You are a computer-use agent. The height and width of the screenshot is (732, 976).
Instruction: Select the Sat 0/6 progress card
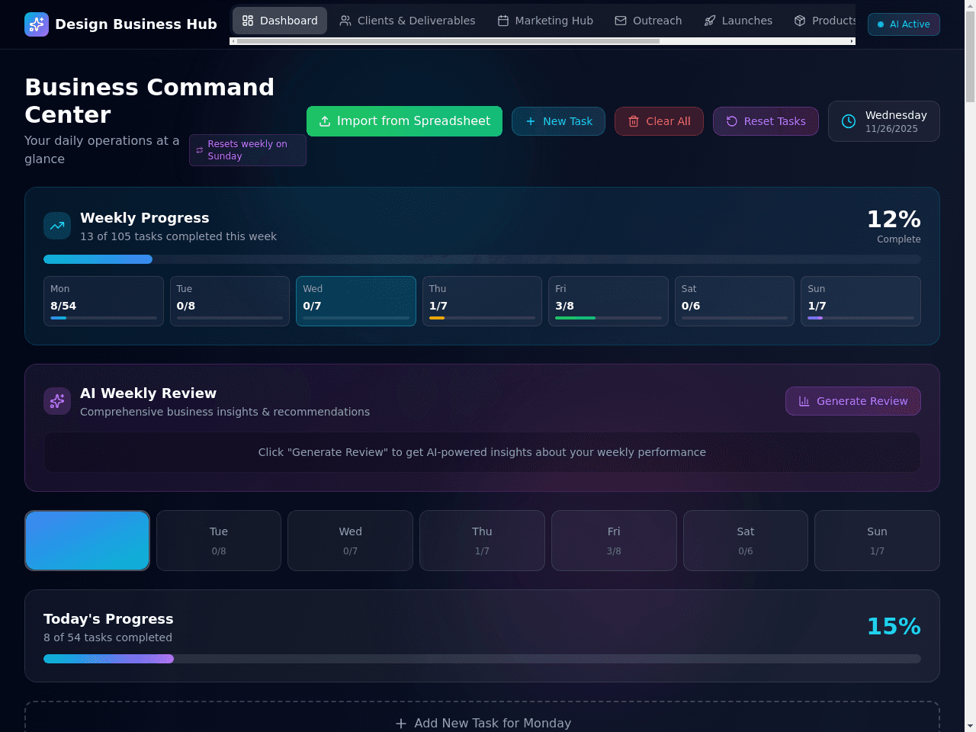coord(734,301)
